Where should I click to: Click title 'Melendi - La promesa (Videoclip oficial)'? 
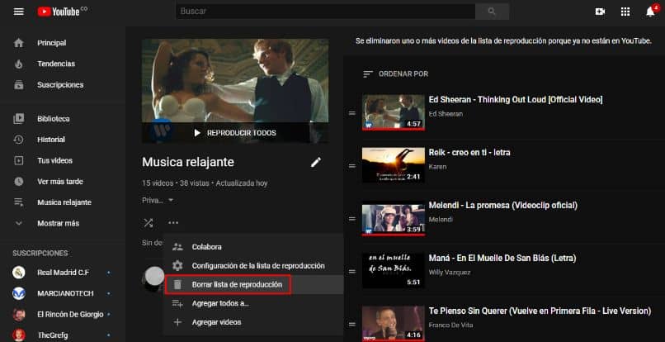point(503,206)
